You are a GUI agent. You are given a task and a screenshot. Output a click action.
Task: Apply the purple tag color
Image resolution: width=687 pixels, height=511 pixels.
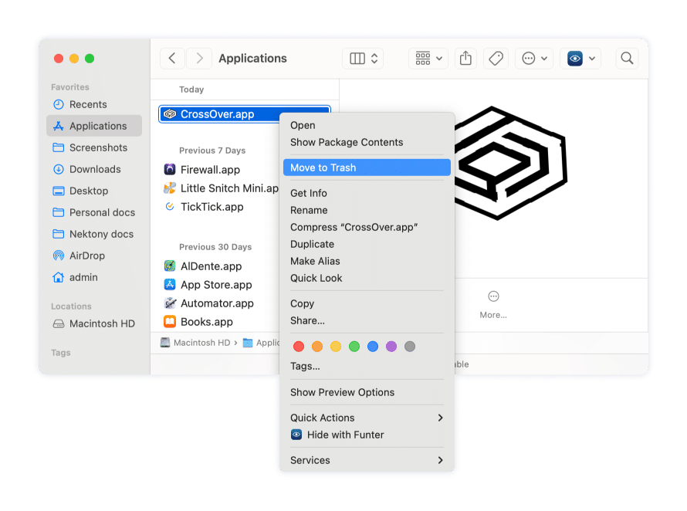tap(391, 347)
